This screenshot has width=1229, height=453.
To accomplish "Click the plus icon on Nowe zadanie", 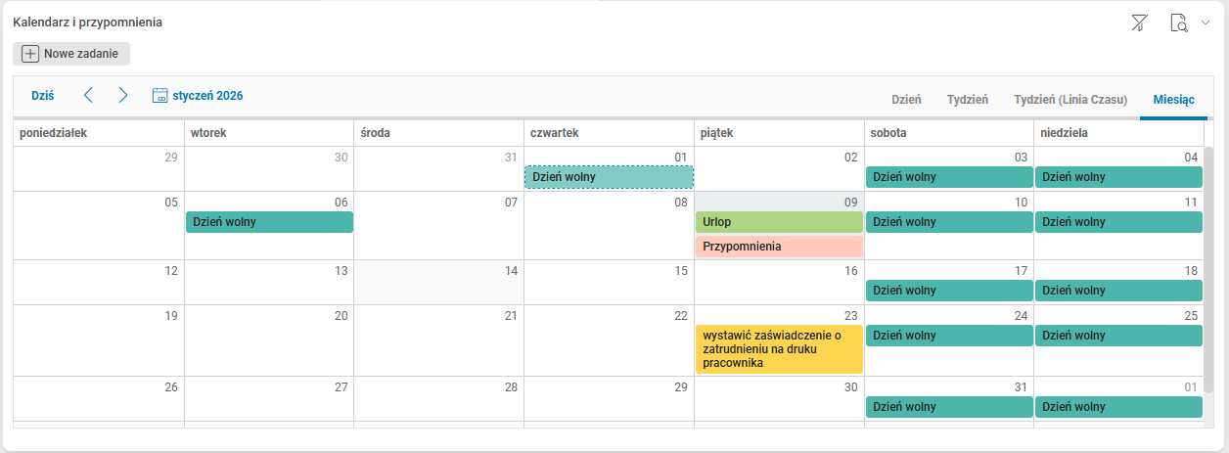I will (x=30, y=54).
